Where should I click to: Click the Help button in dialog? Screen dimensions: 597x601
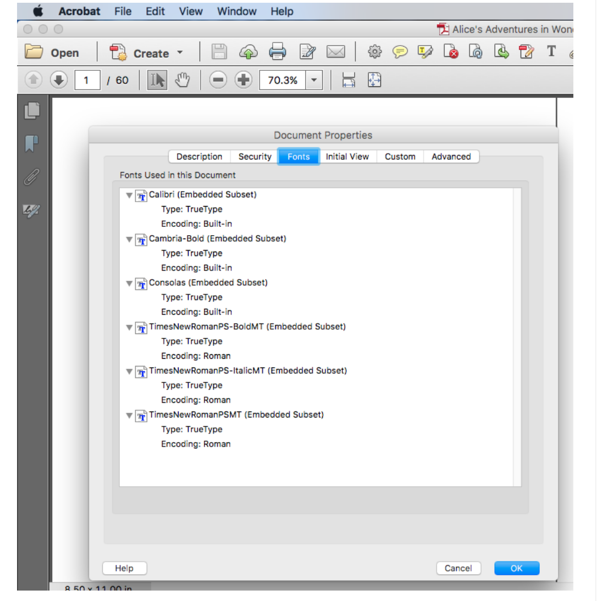click(x=124, y=568)
